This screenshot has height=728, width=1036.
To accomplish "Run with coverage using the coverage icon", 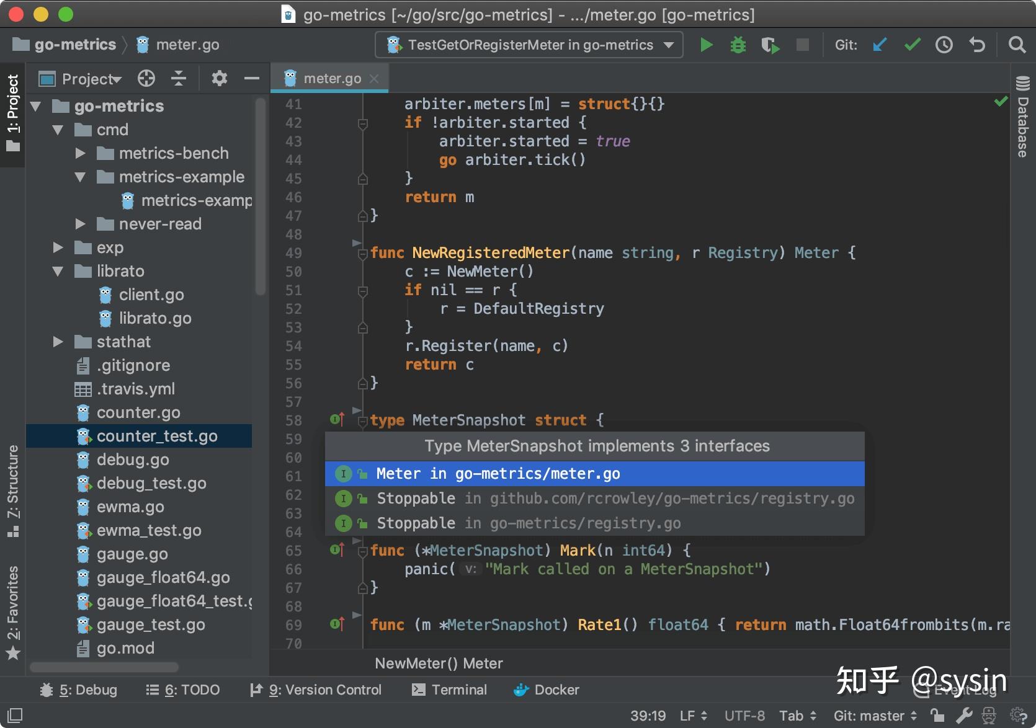I will pos(770,44).
